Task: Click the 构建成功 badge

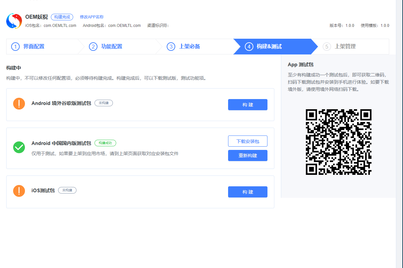Action: click(x=105, y=143)
